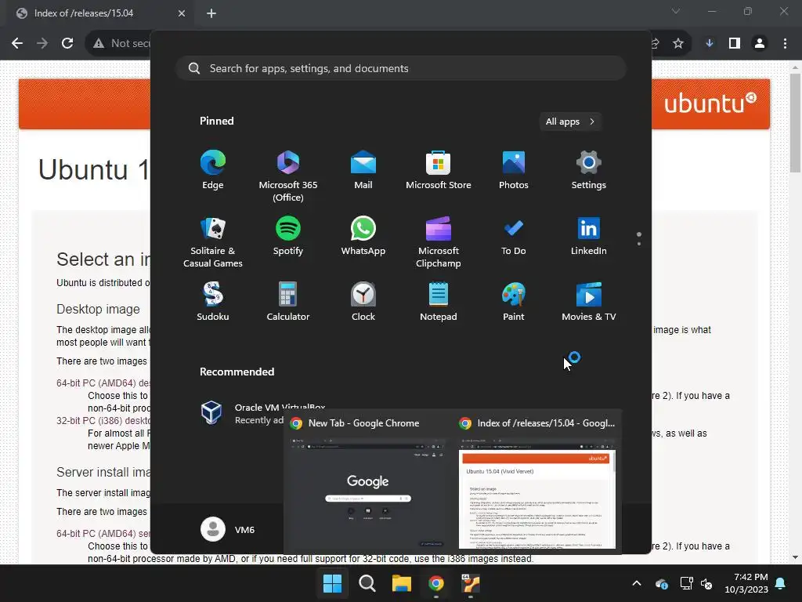Open the Chrome downloads arrow icon
Screen dimensions: 802x602
pos(710,44)
